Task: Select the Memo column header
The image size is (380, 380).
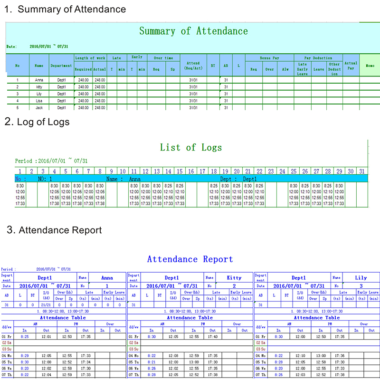Action: (x=370, y=66)
